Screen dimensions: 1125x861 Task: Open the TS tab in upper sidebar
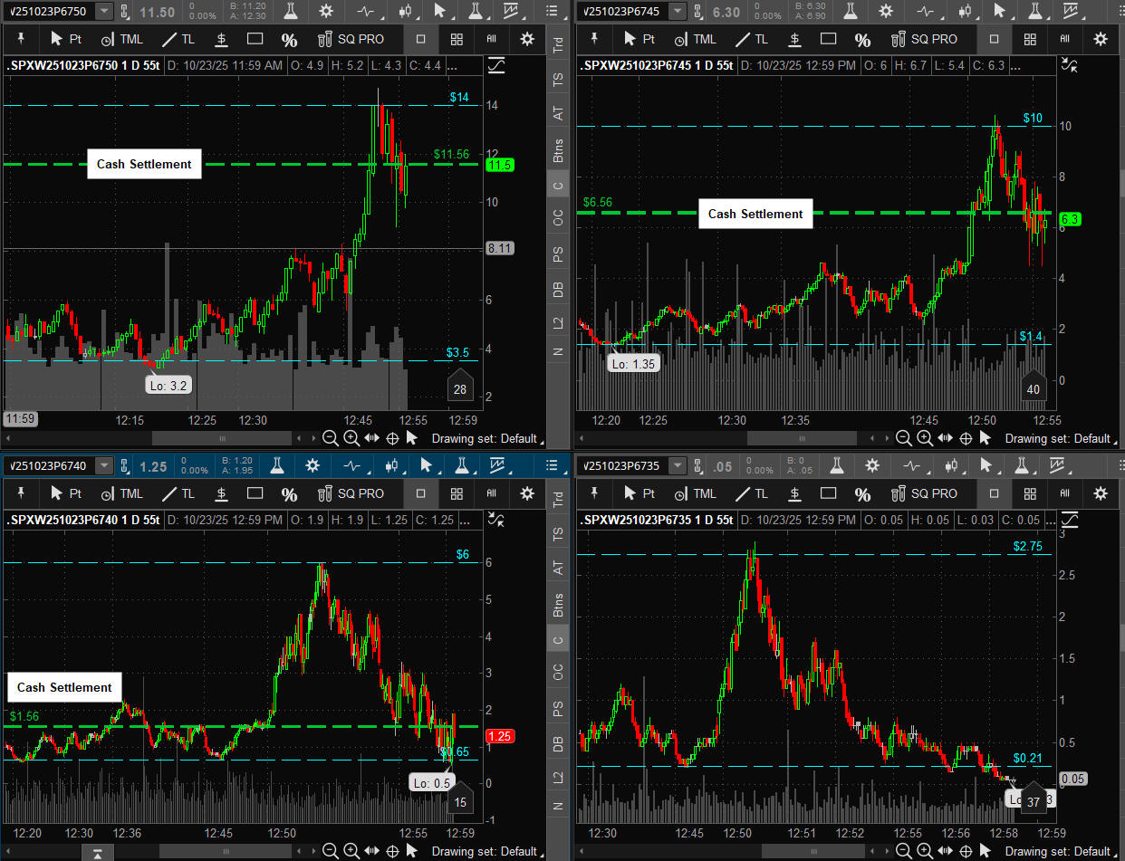pos(558,81)
